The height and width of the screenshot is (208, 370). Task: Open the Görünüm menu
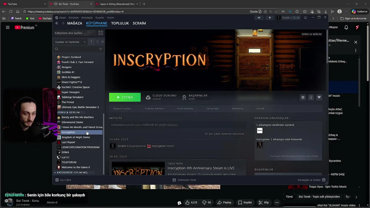(74, 18)
